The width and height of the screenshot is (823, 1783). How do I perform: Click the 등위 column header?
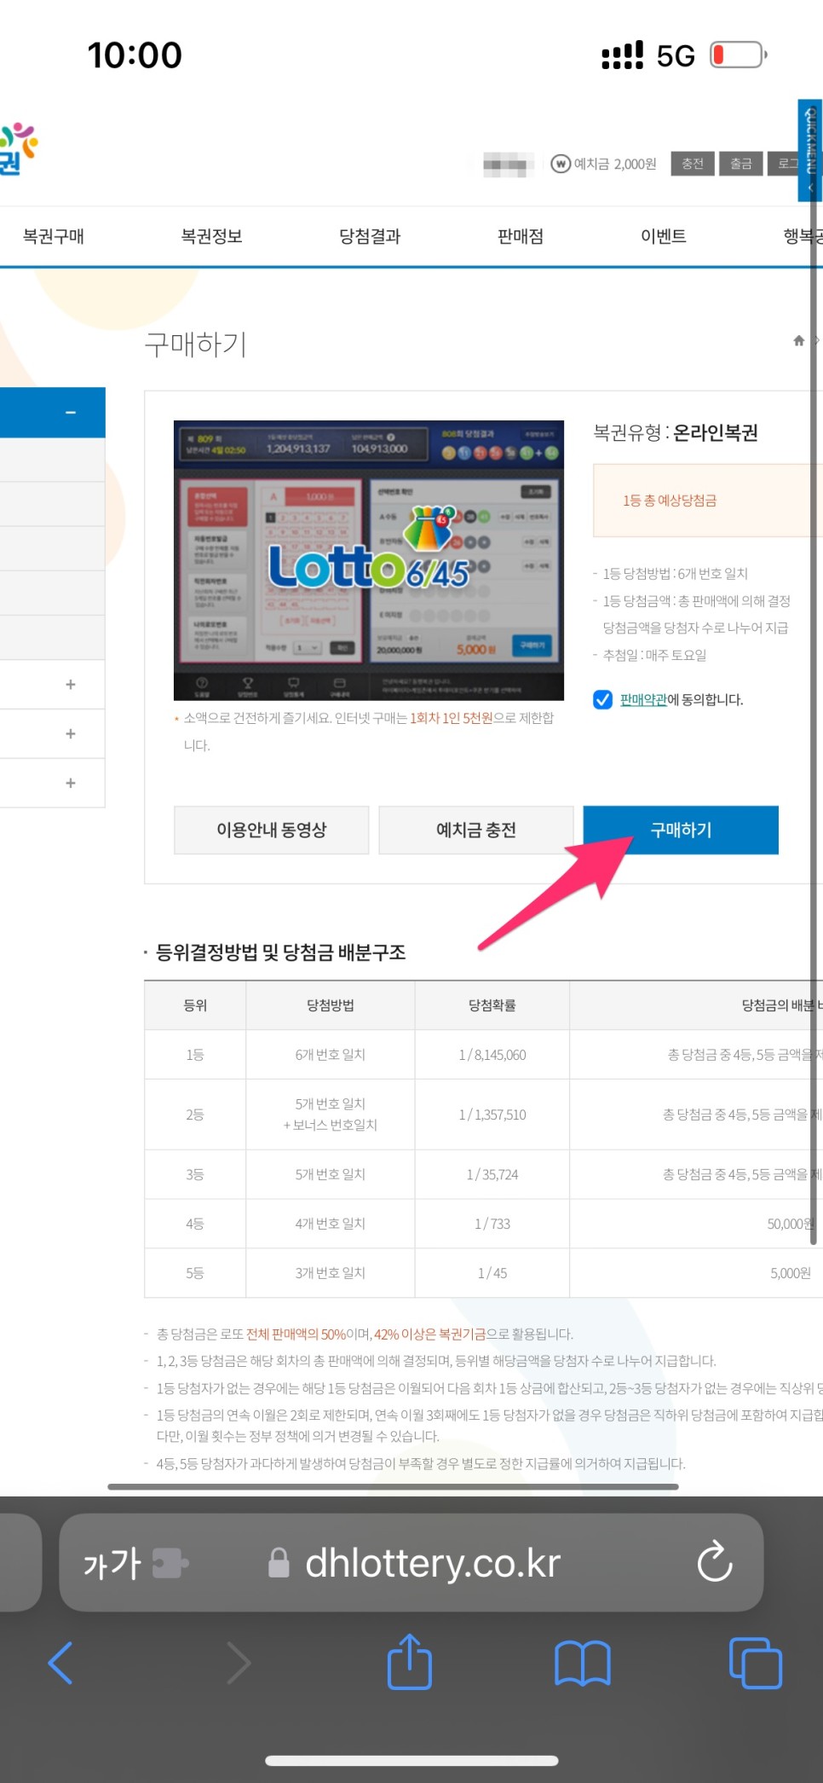click(195, 1005)
